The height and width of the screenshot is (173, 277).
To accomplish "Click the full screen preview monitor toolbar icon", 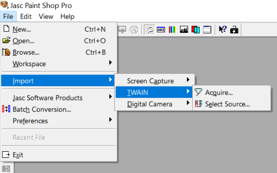I will [122, 30].
